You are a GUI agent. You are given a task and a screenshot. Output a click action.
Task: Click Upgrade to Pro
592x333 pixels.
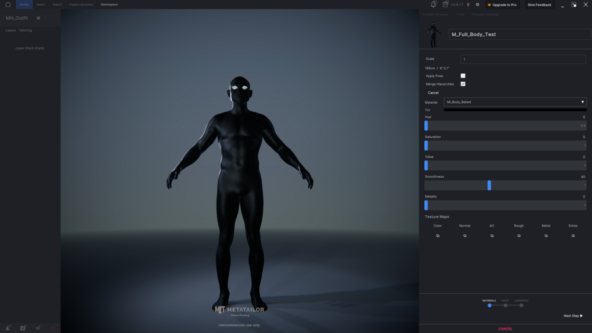(x=502, y=5)
